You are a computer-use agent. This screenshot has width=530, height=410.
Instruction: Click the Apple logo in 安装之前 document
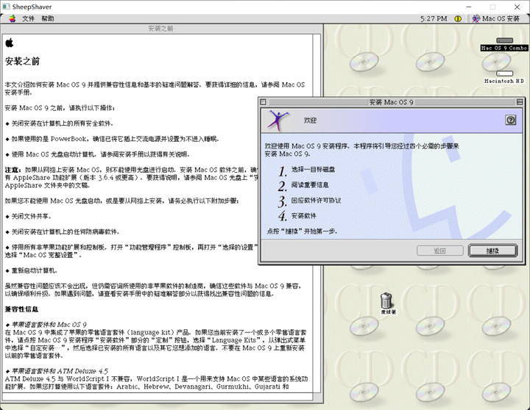click(x=10, y=43)
